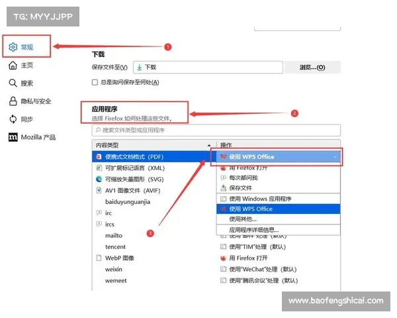
Task: Click the SVG Edge icon in list
Action: [x=99, y=179]
